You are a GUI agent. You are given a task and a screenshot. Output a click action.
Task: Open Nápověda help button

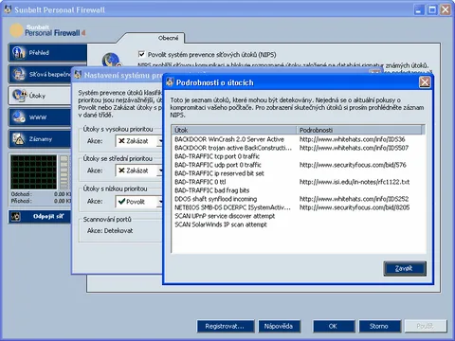279,326
